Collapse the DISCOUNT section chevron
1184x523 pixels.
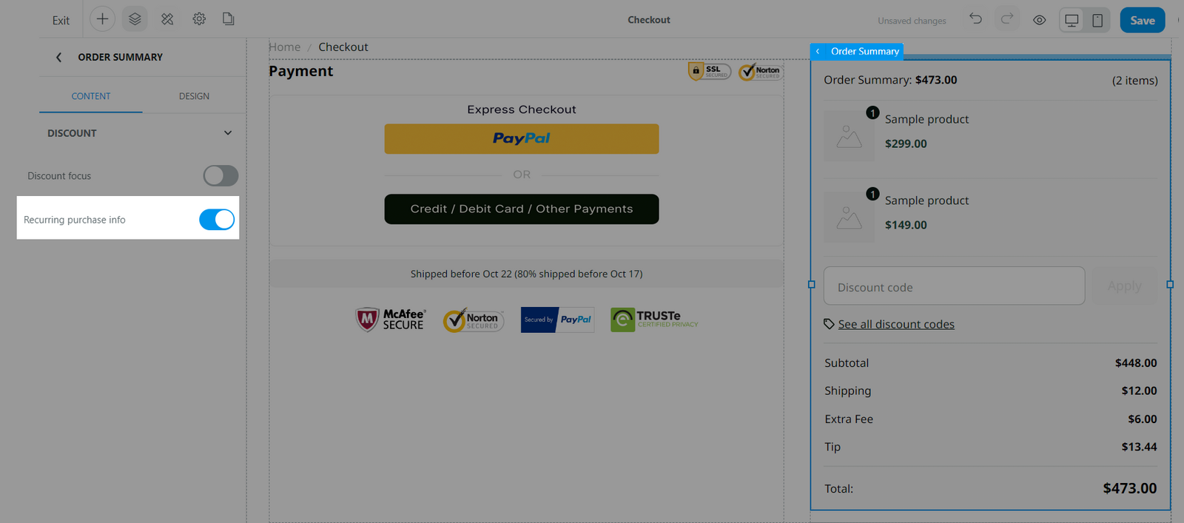click(228, 133)
